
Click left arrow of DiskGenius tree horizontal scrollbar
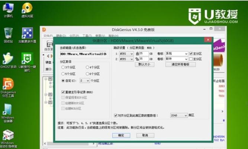coord(45,144)
